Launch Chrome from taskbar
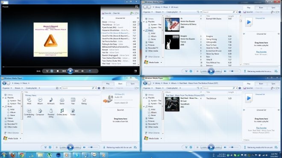This screenshot has width=282, height=158. (22, 155)
